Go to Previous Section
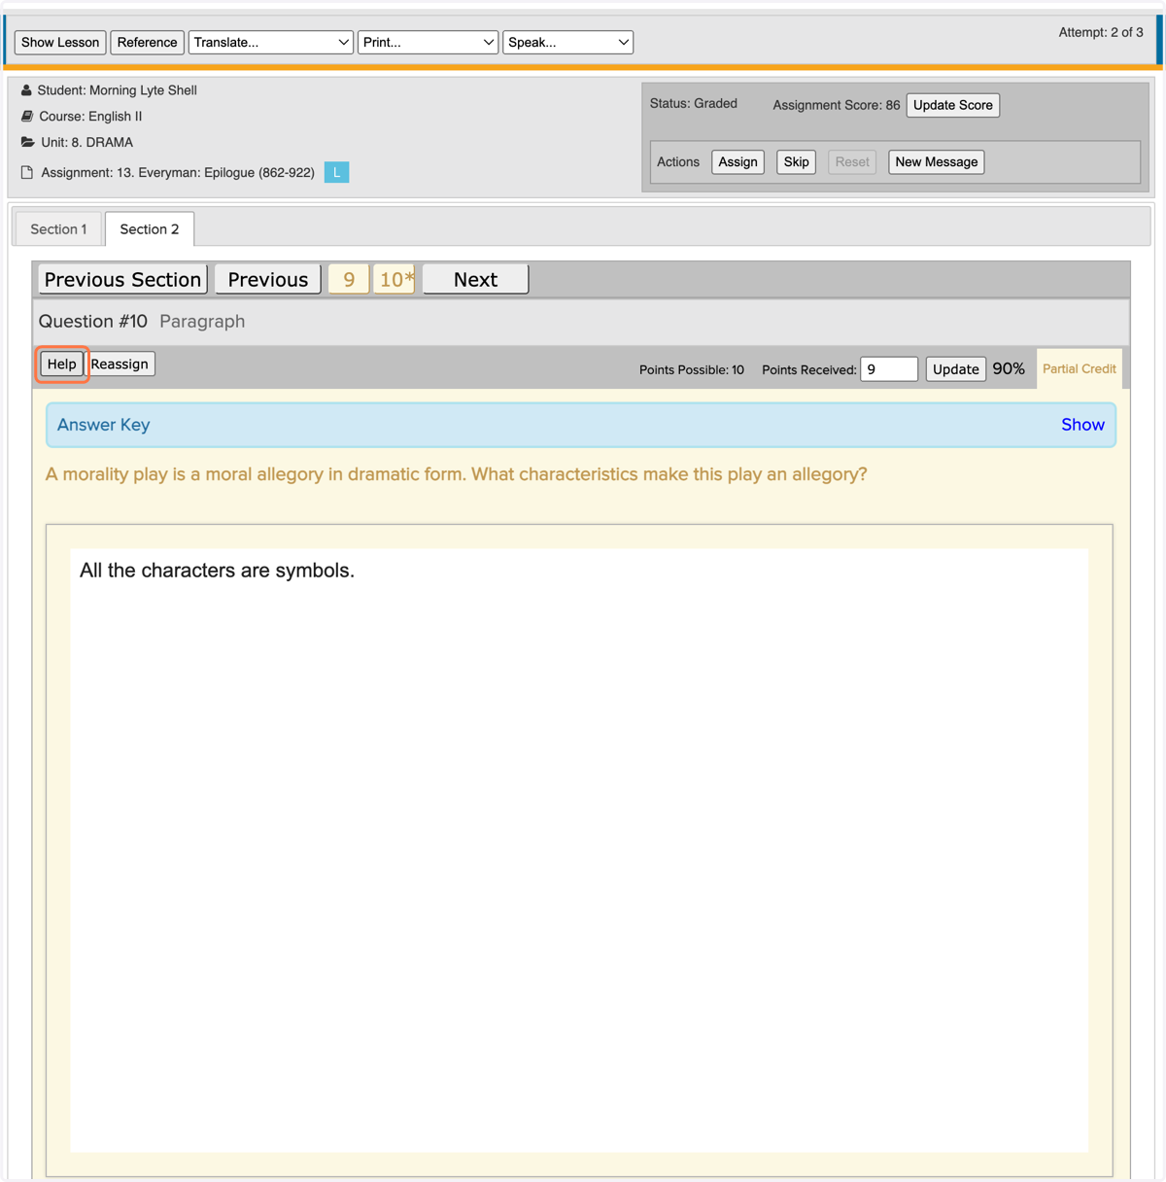1166x1182 pixels. pos(122,279)
